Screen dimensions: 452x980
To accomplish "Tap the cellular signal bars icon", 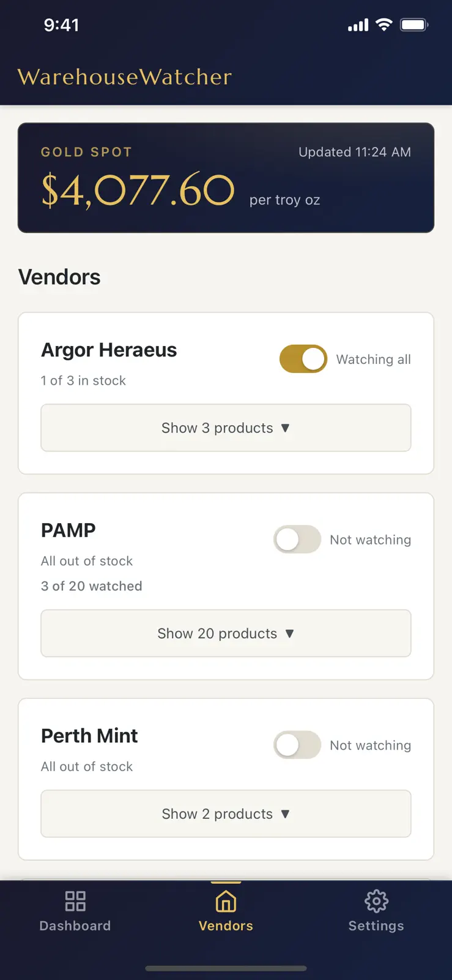I will pyautogui.click(x=358, y=25).
